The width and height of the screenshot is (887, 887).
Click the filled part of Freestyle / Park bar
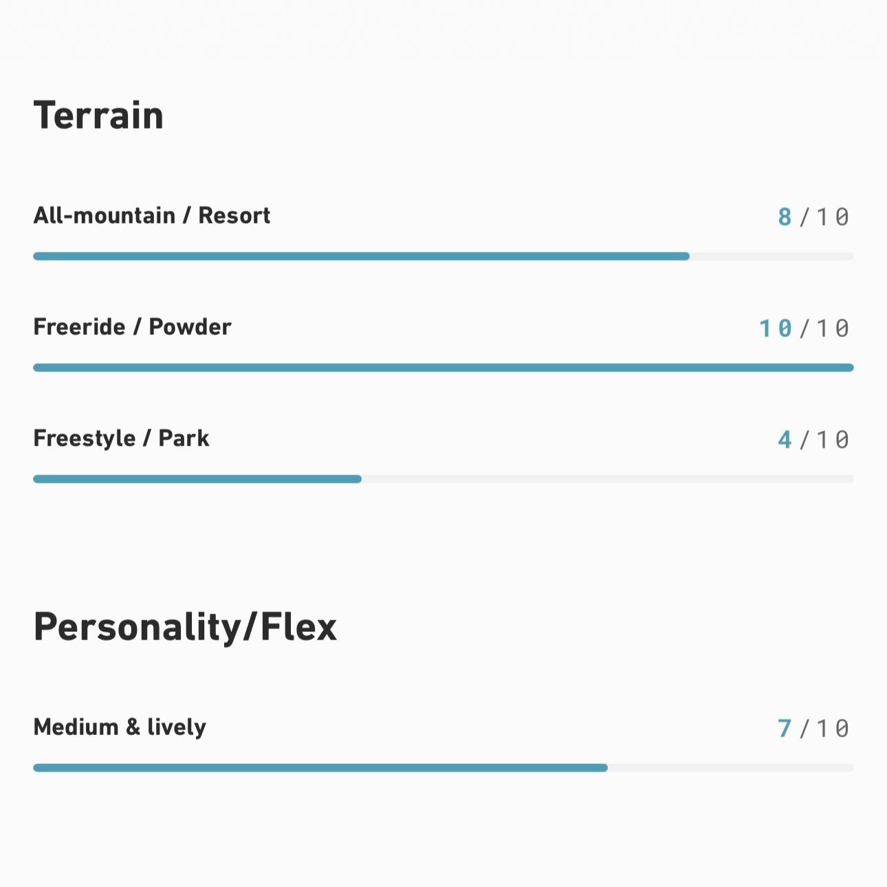pos(197,479)
